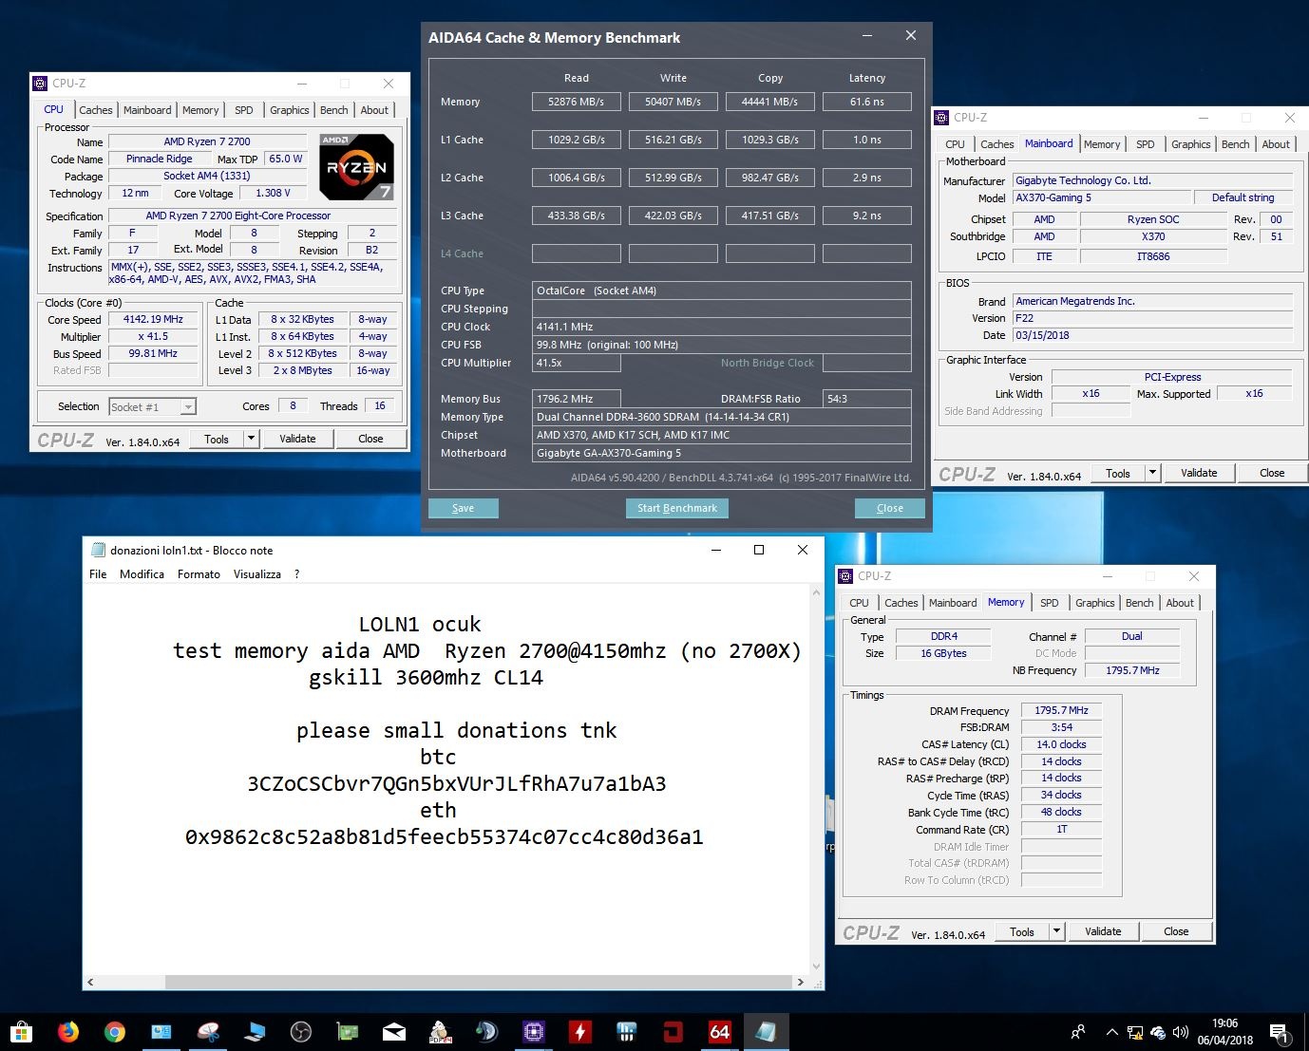The image size is (1309, 1051).
Task: Open the blue computer taskbar icon
Action: [255, 1032]
